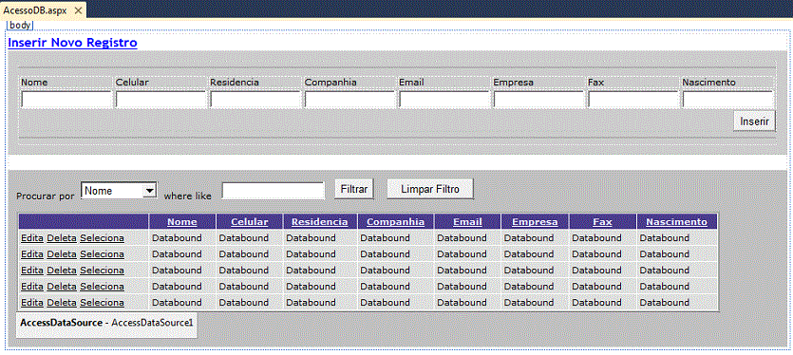Click the Inserir button

(755, 121)
